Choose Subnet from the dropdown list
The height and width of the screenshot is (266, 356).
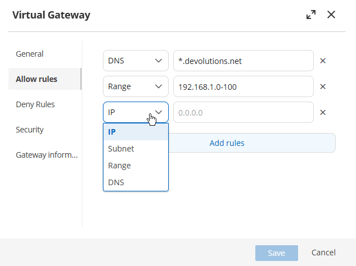[136, 149]
